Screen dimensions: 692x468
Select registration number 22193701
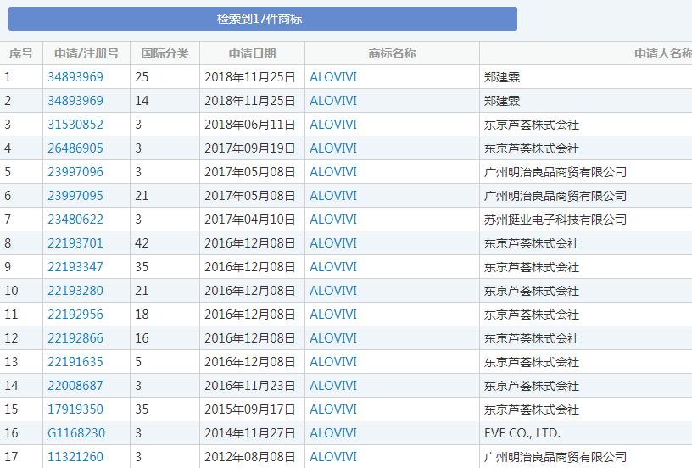tap(75, 243)
